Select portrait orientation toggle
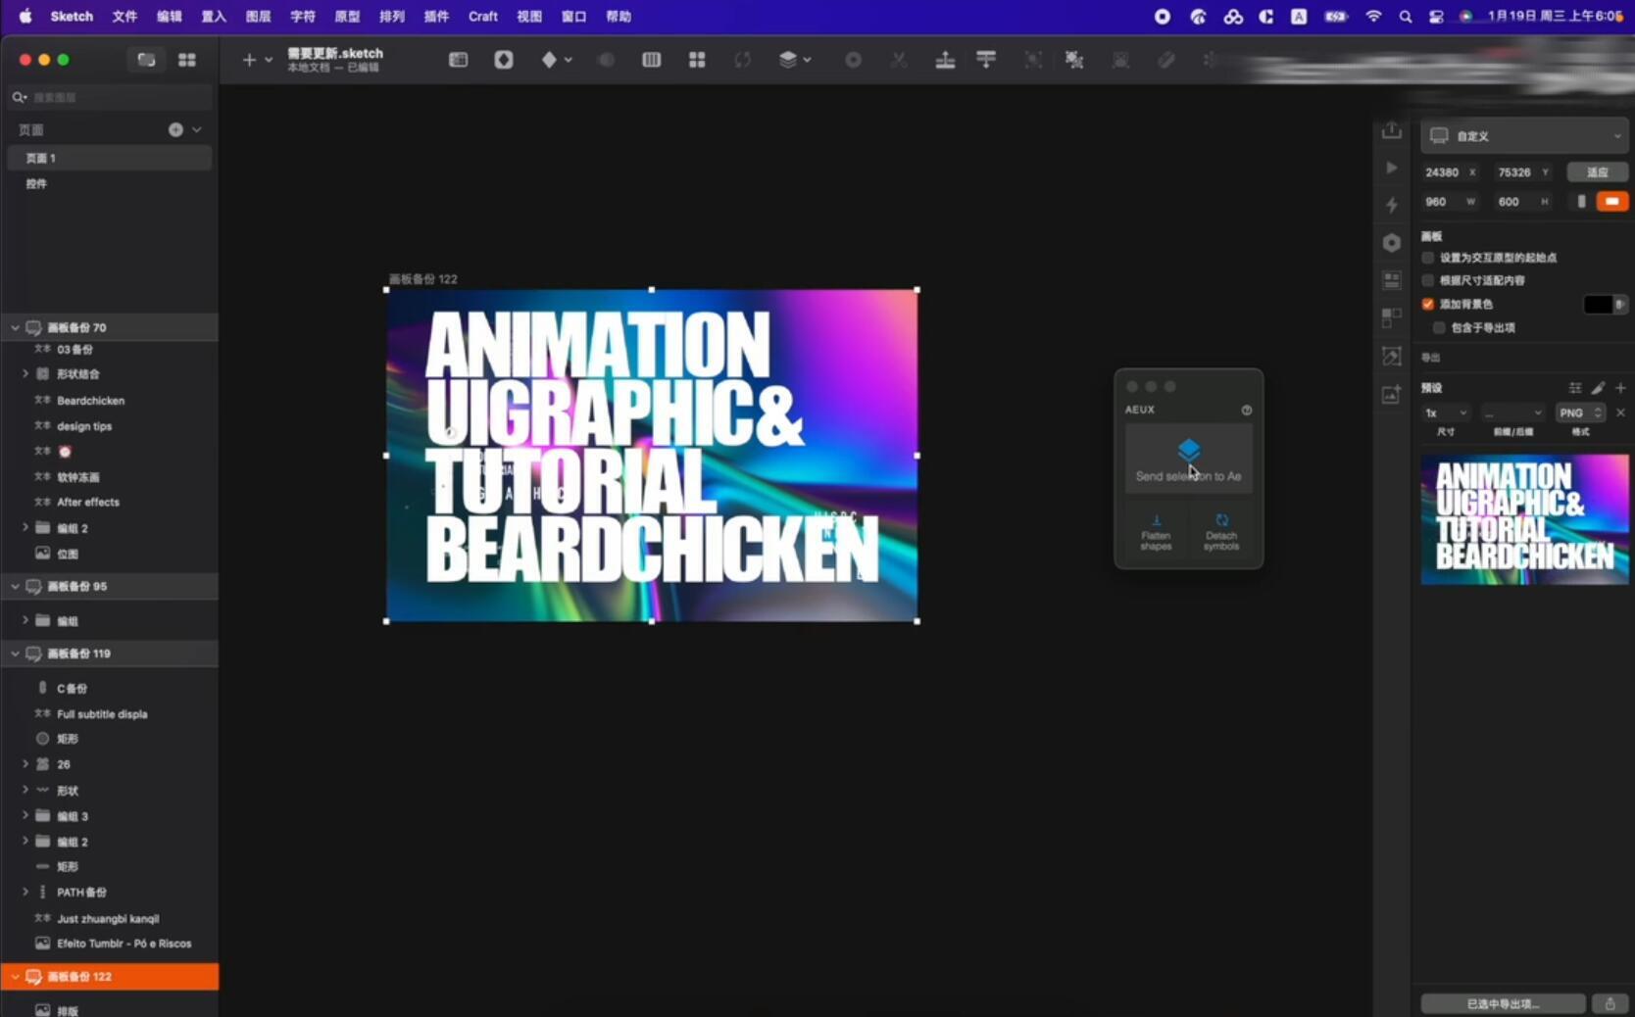This screenshot has width=1635, height=1017. (1580, 201)
